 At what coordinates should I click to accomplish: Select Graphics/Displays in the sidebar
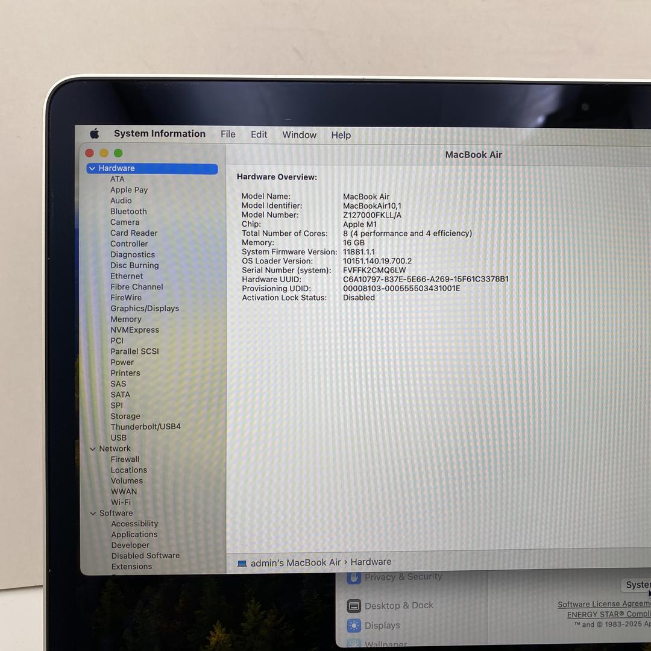tap(145, 309)
